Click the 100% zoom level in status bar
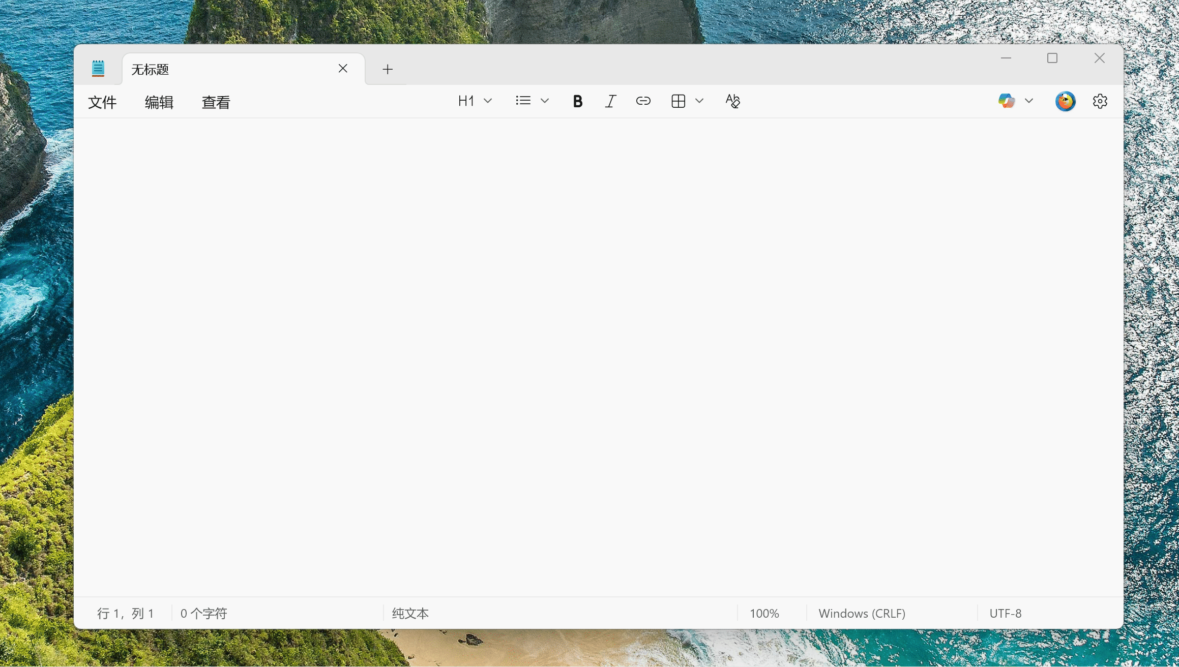1179x667 pixels. [764, 613]
